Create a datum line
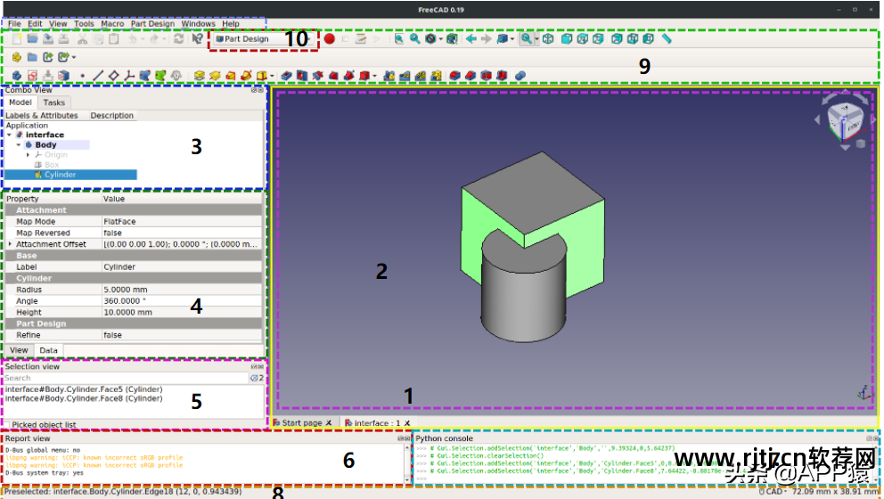The height and width of the screenshot is (499, 884). pos(97,75)
